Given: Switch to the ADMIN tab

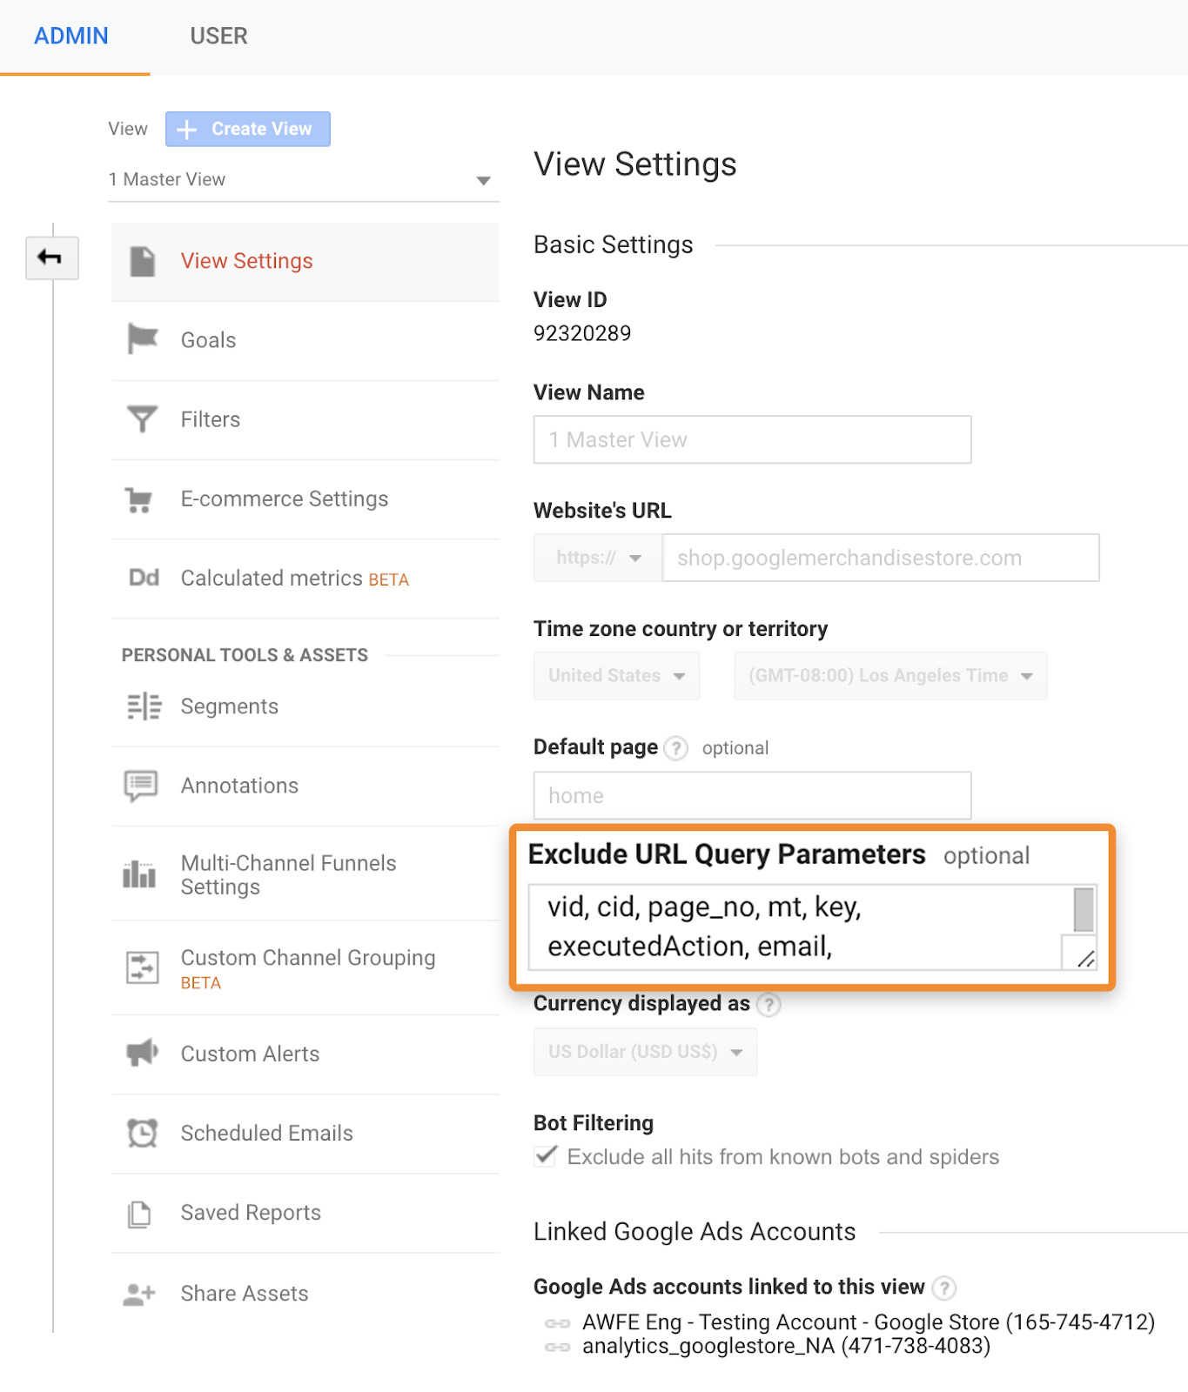Looking at the screenshot, I should coord(71,37).
